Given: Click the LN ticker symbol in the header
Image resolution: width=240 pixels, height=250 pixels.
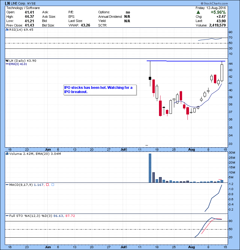Looking at the screenshot, I should coord(7,3).
